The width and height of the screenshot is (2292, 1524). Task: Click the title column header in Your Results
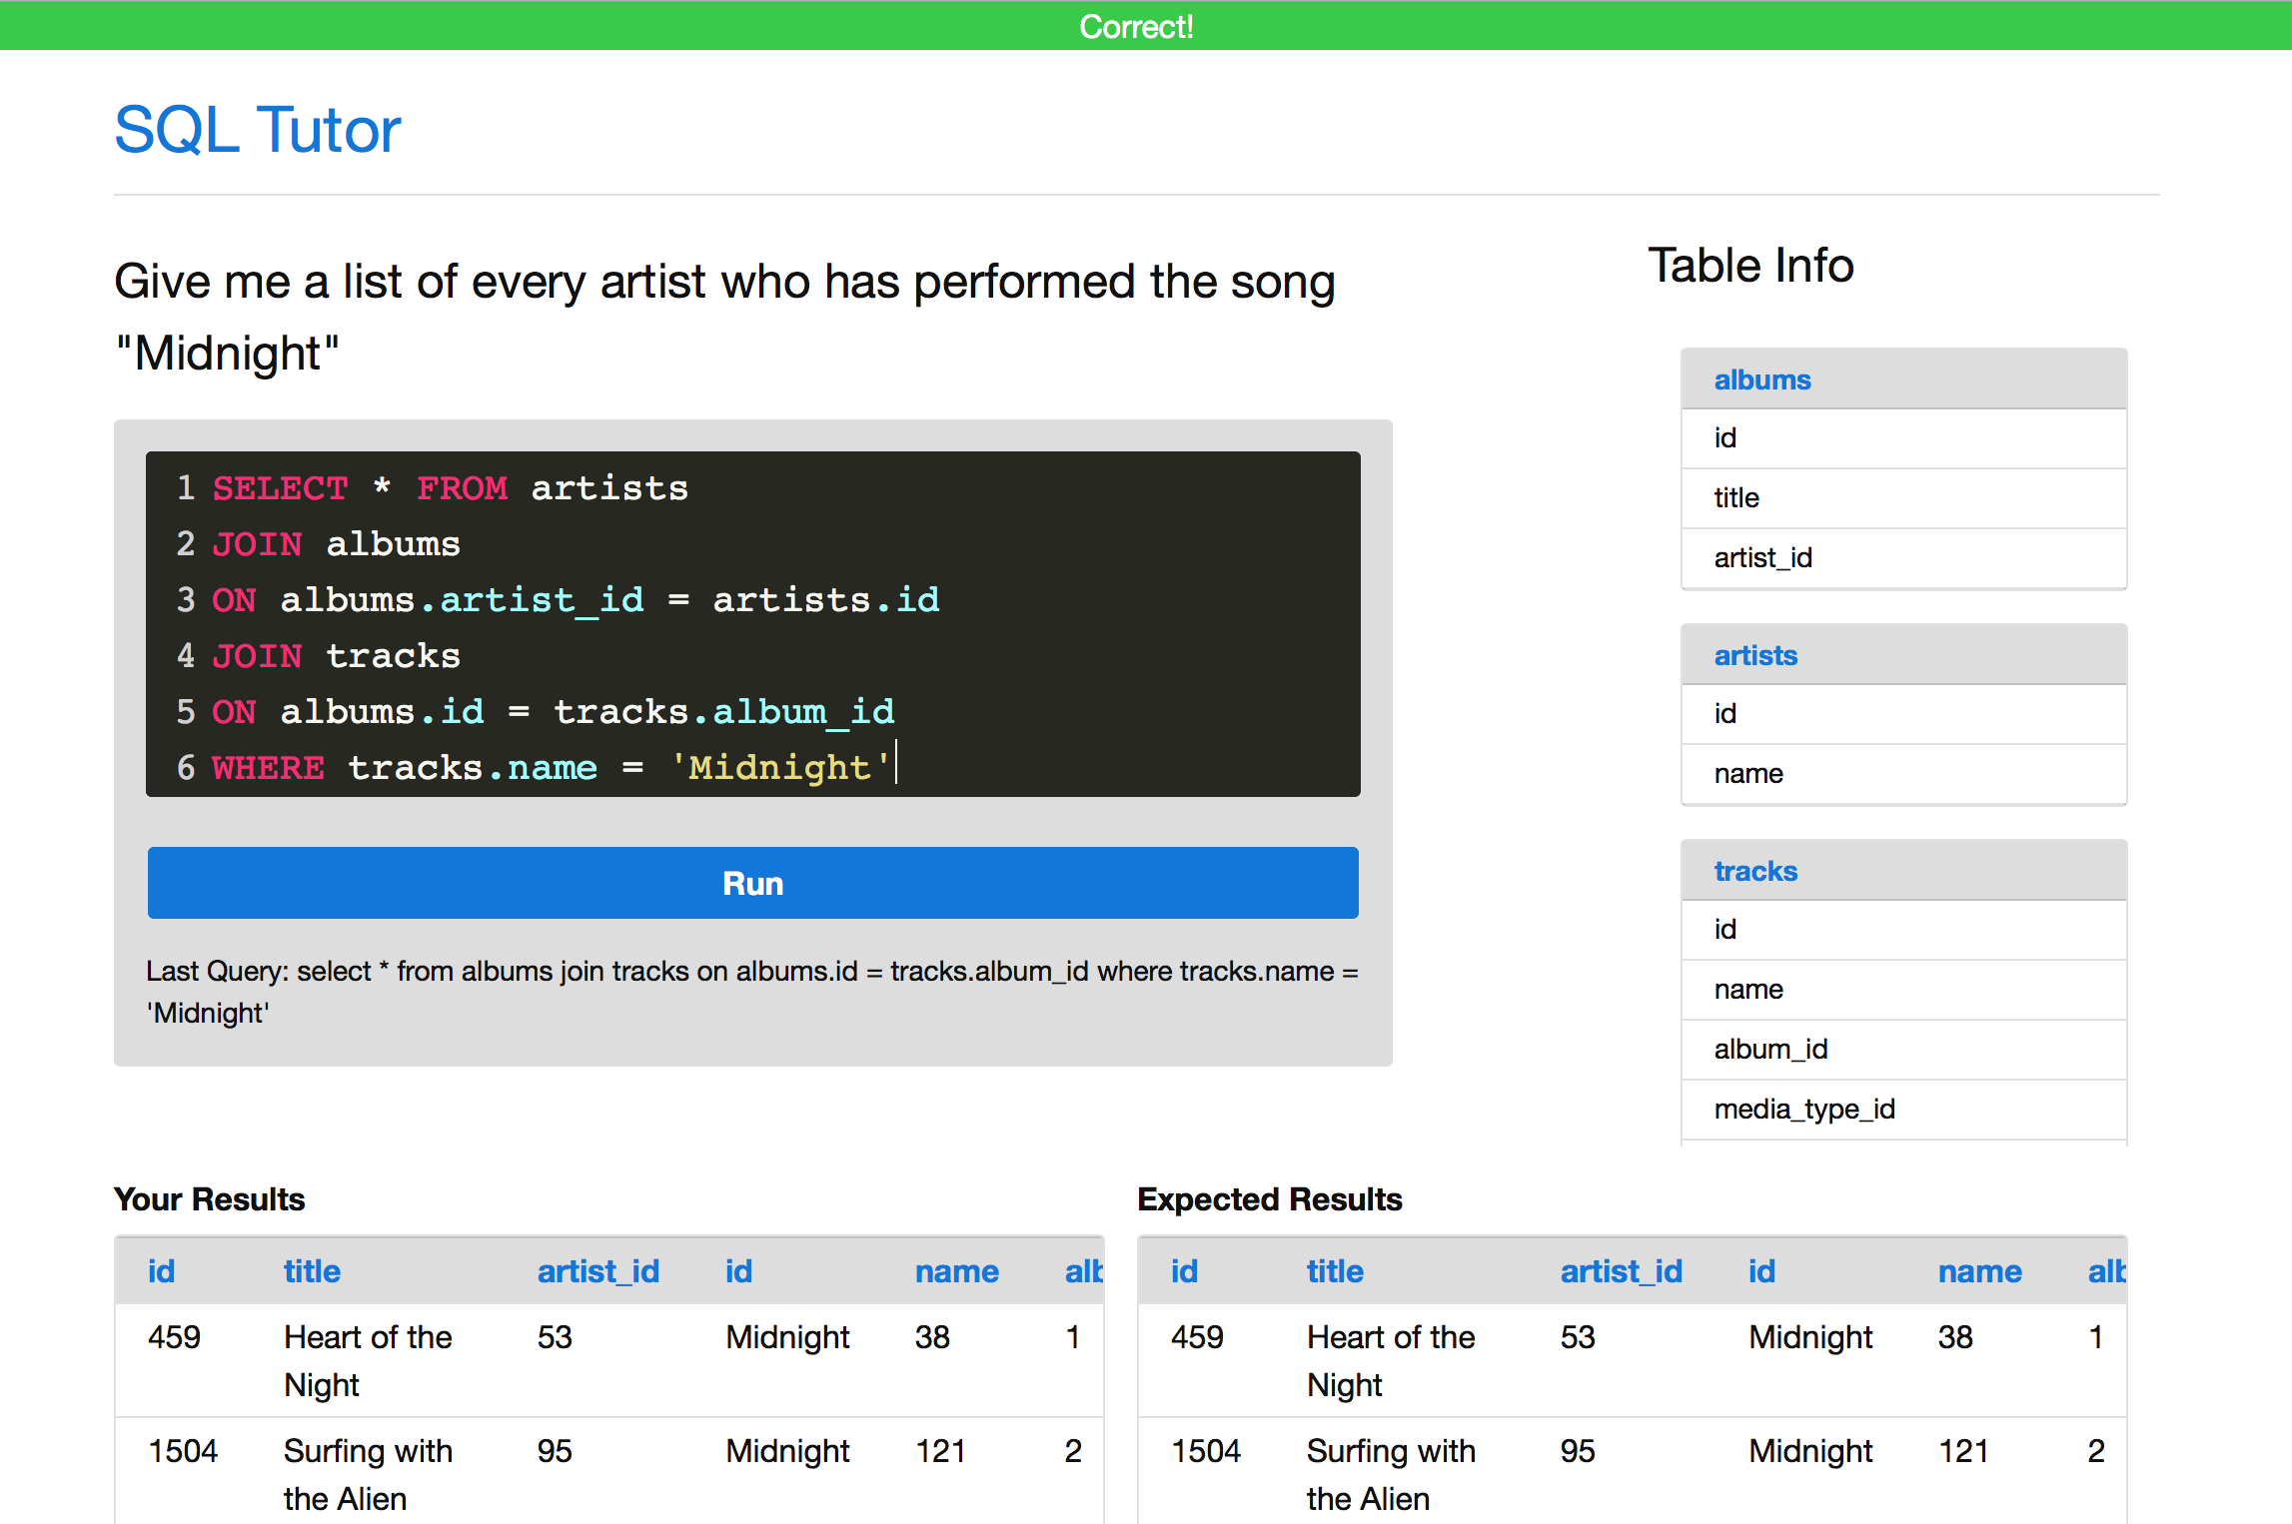pyautogui.click(x=312, y=1271)
